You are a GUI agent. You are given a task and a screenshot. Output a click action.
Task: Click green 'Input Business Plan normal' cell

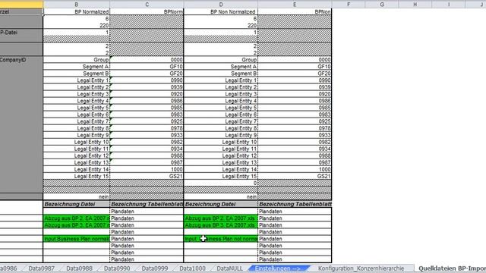(77, 239)
